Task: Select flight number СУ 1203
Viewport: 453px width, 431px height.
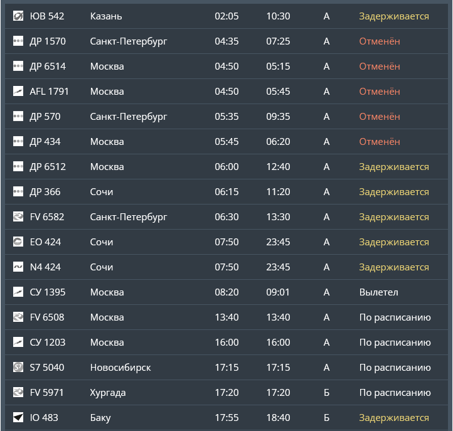Action: pyautogui.click(x=48, y=343)
